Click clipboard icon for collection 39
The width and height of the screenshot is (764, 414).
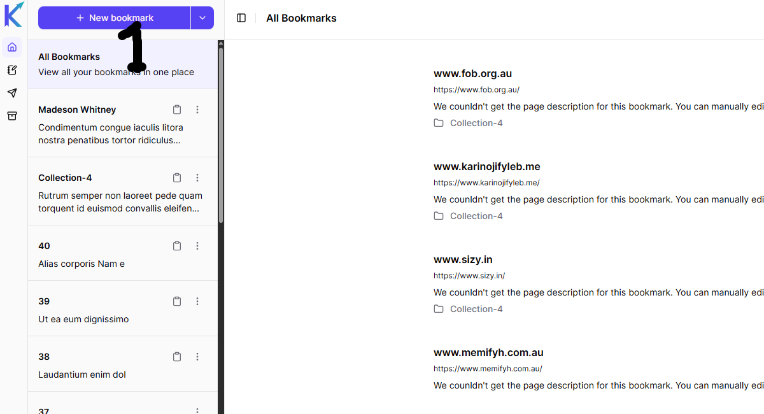click(x=178, y=301)
